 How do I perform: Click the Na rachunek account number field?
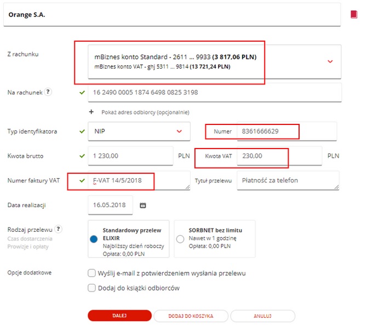(x=215, y=93)
